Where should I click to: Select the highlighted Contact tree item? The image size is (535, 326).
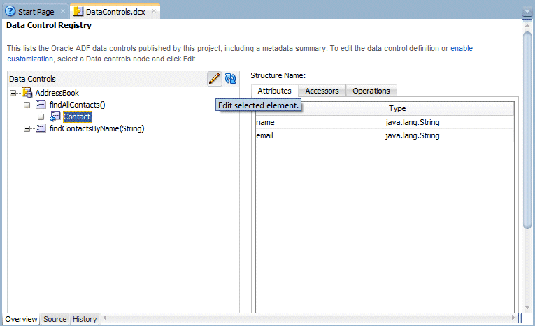click(x=77, y=117)
